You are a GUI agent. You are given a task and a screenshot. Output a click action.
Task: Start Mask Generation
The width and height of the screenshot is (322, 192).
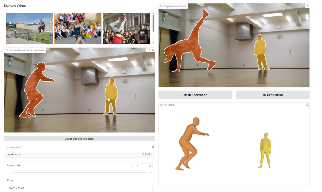tap(195, 95)
